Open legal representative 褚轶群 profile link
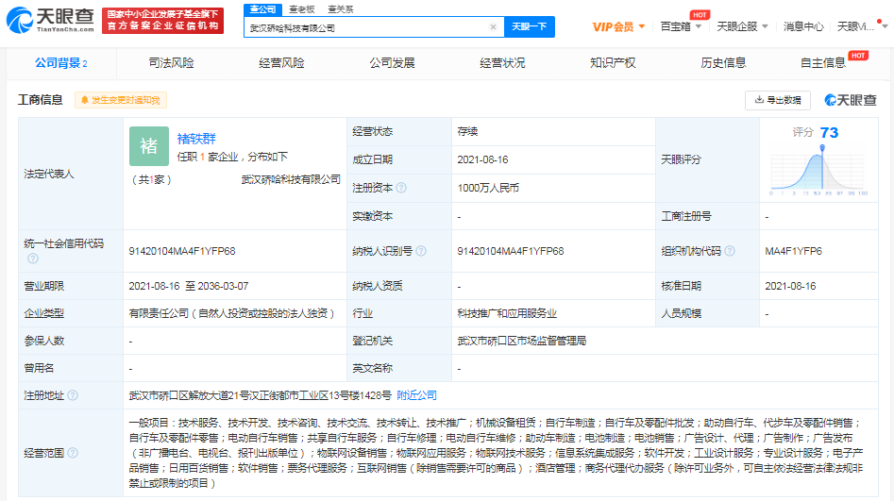This screenshot has width=894, height=501. click(196, 139)
